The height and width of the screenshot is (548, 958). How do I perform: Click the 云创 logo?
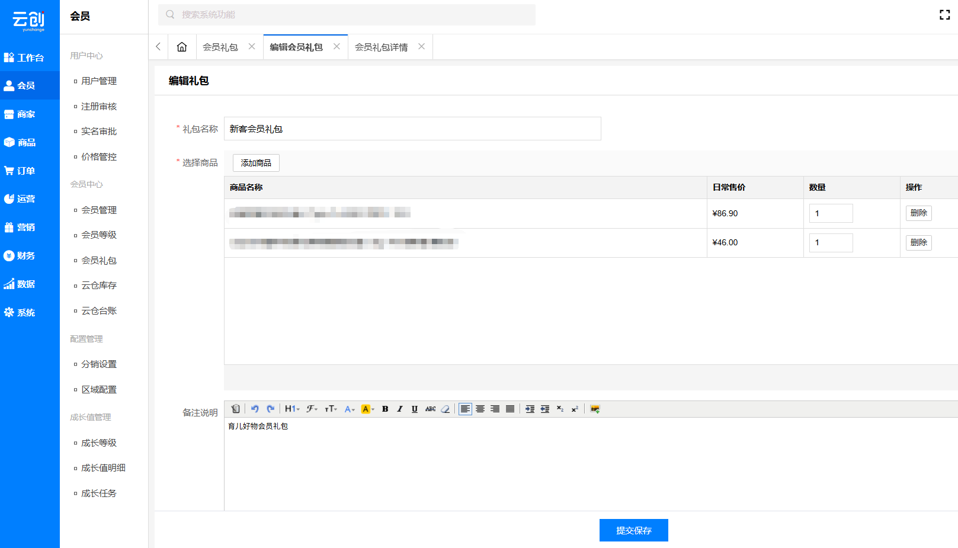[29, 21]
